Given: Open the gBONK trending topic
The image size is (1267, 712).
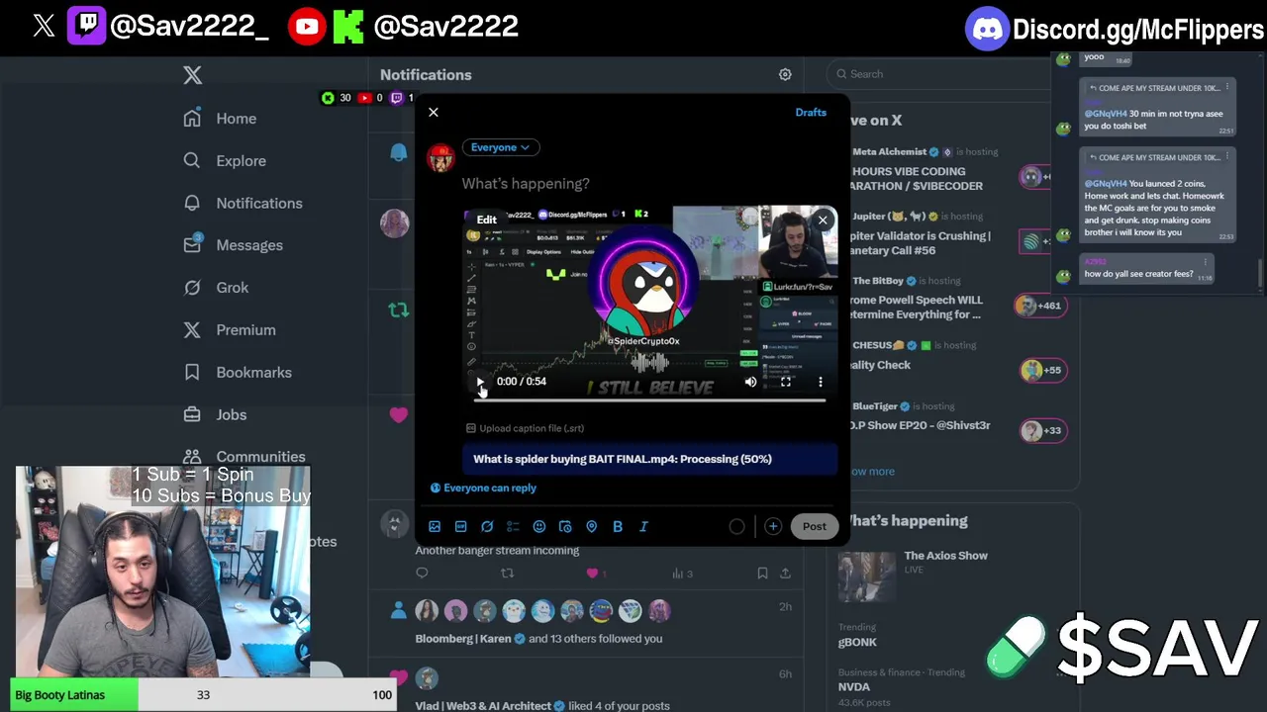Looking at the screenshot, I should (x=856, y=643).
